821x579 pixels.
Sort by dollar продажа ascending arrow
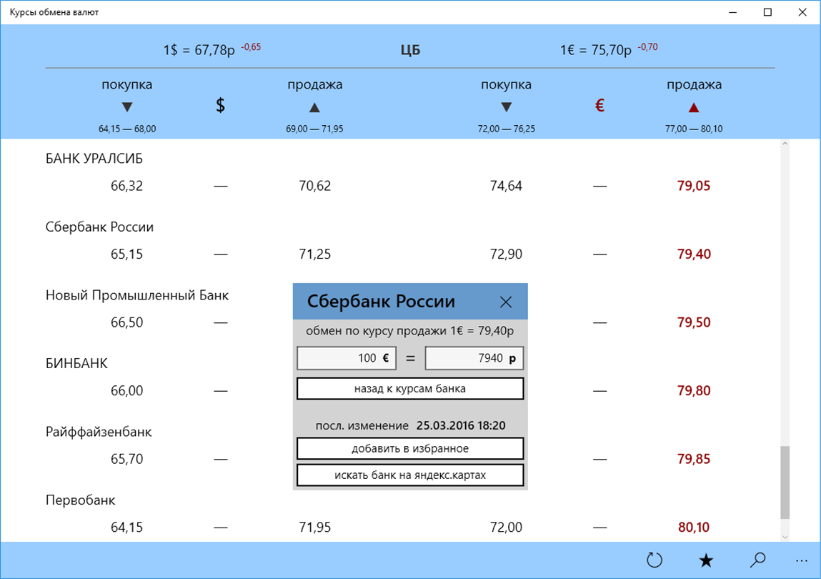tap(314, 107)
